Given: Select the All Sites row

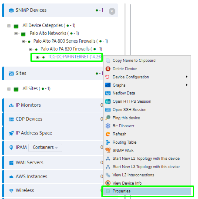Looking at the screenshot, I should coord(37,88).
